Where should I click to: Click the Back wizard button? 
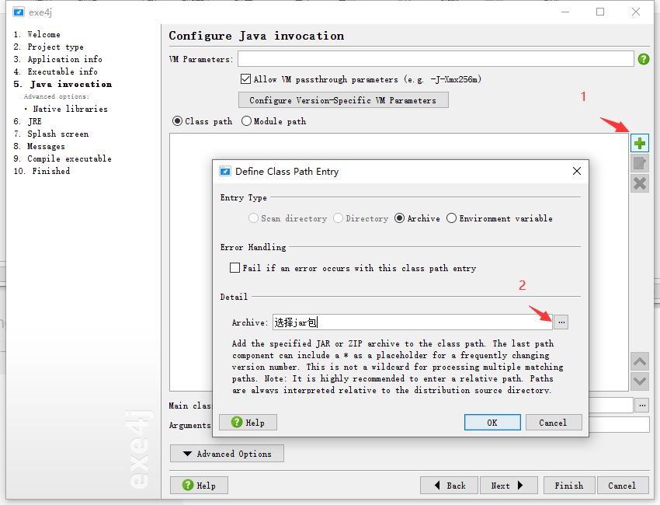(449, 486)
